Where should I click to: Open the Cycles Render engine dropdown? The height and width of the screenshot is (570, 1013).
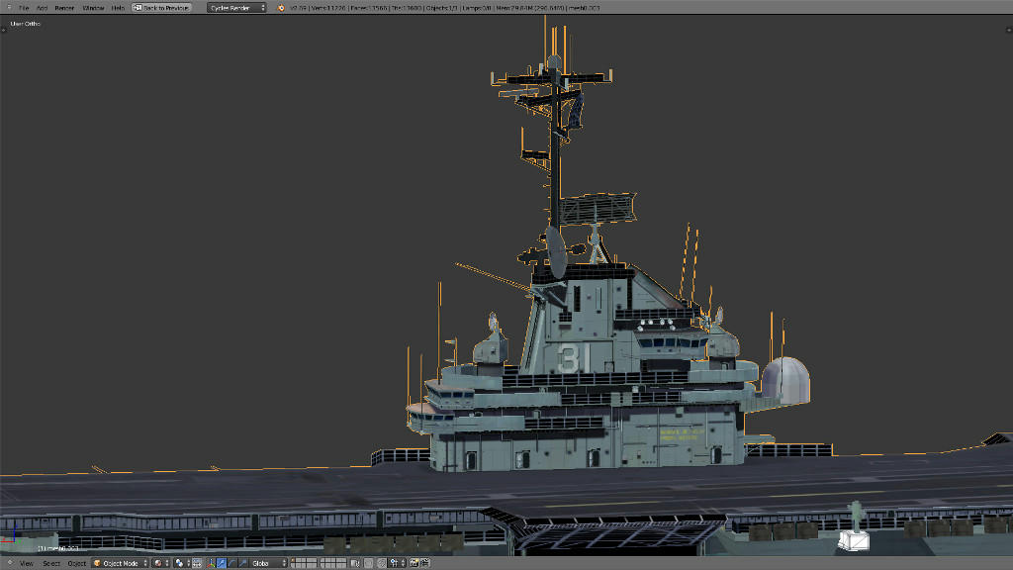[x=236, y=8]
